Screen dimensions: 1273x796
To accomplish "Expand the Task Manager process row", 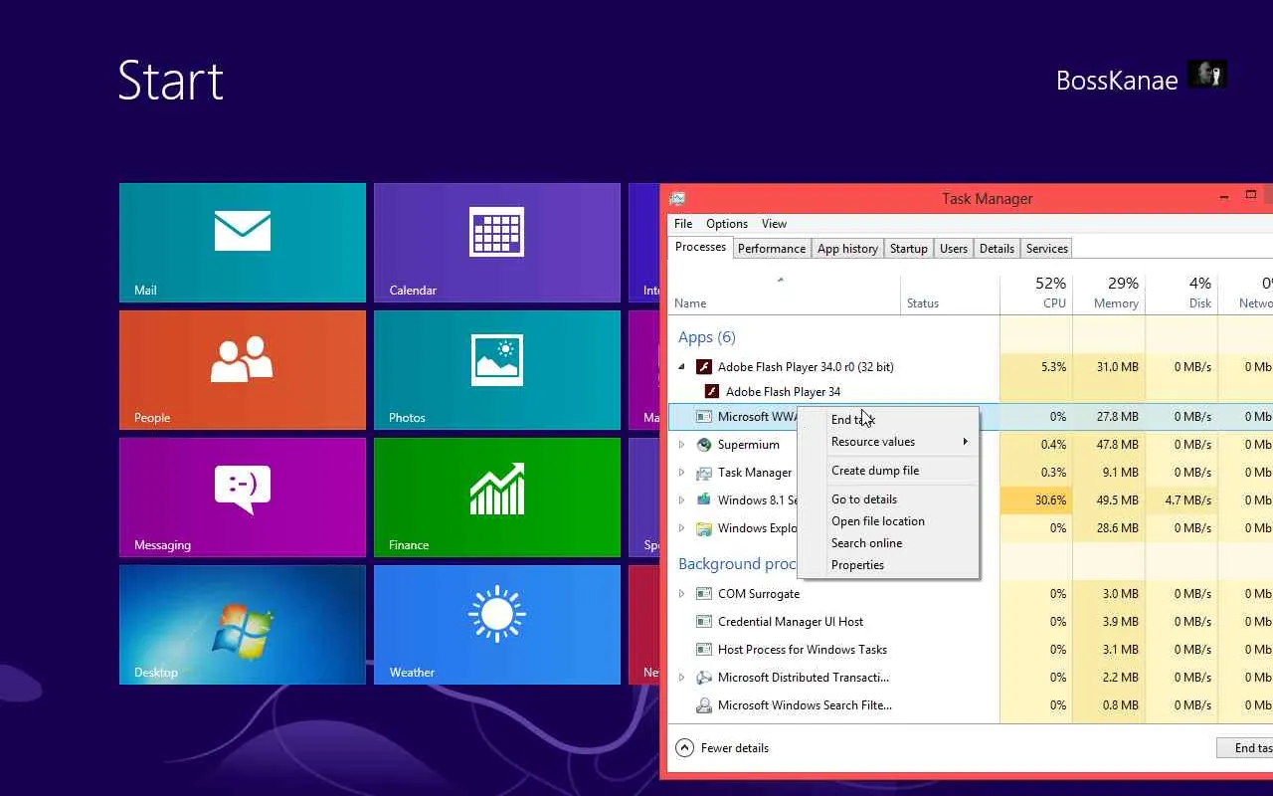I will click(x=682, y=473).
